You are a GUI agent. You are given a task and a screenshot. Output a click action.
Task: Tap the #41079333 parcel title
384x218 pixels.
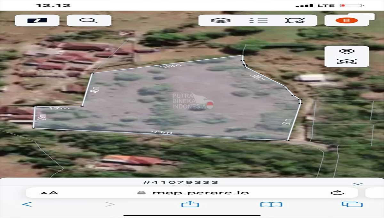pos(180,182)
